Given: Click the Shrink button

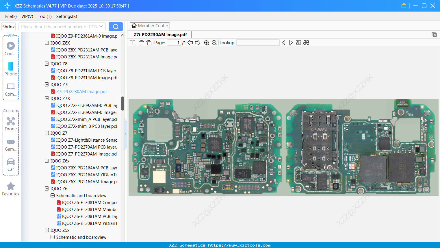Looking at the screenshot, I should point(9,27).
